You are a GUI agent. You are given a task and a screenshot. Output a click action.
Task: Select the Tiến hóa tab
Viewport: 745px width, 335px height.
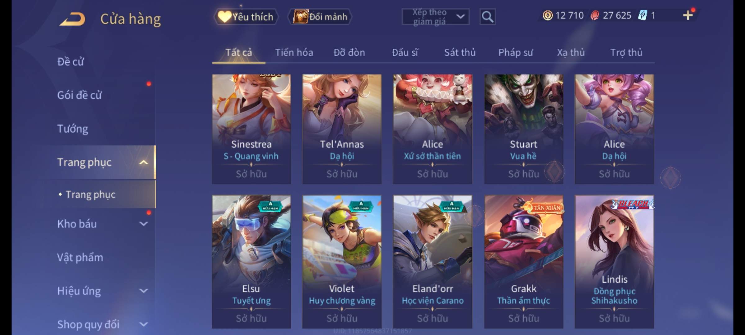tap(294, 52)
